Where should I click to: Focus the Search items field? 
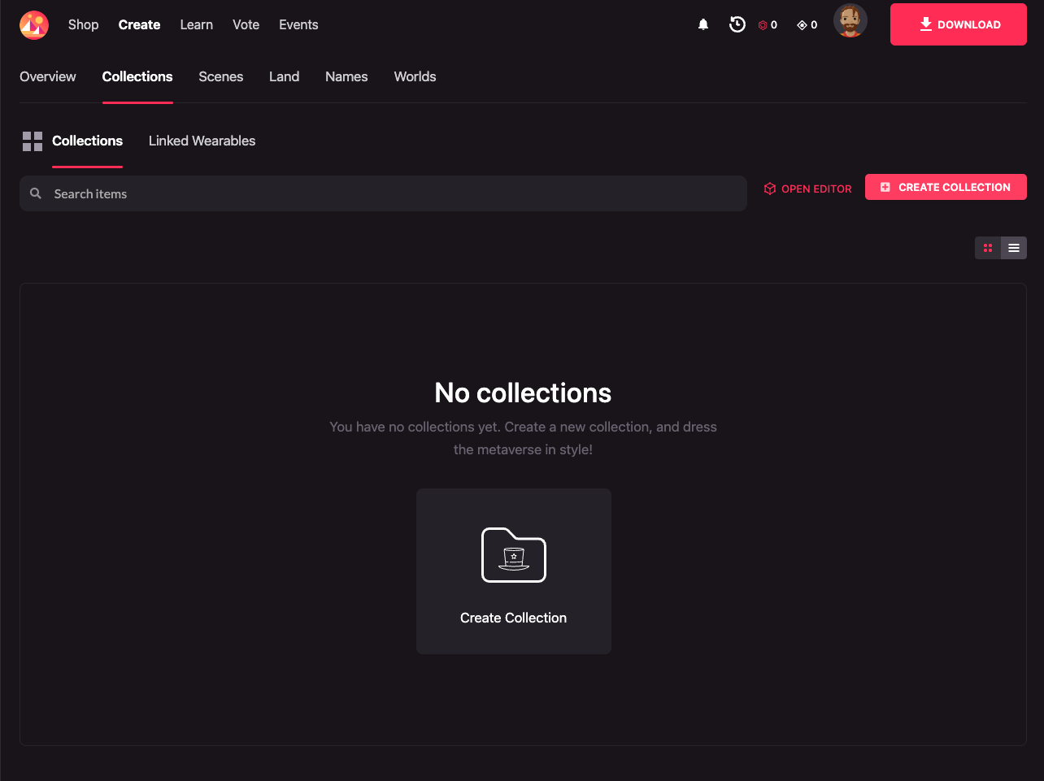click(390, 193)
